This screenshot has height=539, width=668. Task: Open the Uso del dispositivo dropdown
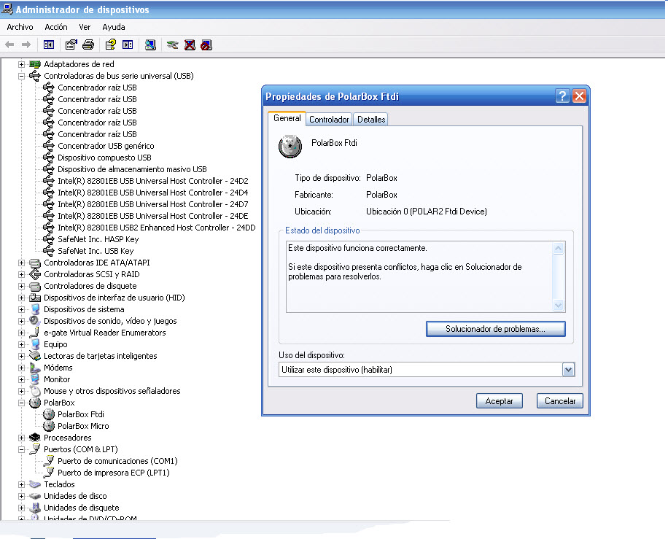tap(568, 370)
